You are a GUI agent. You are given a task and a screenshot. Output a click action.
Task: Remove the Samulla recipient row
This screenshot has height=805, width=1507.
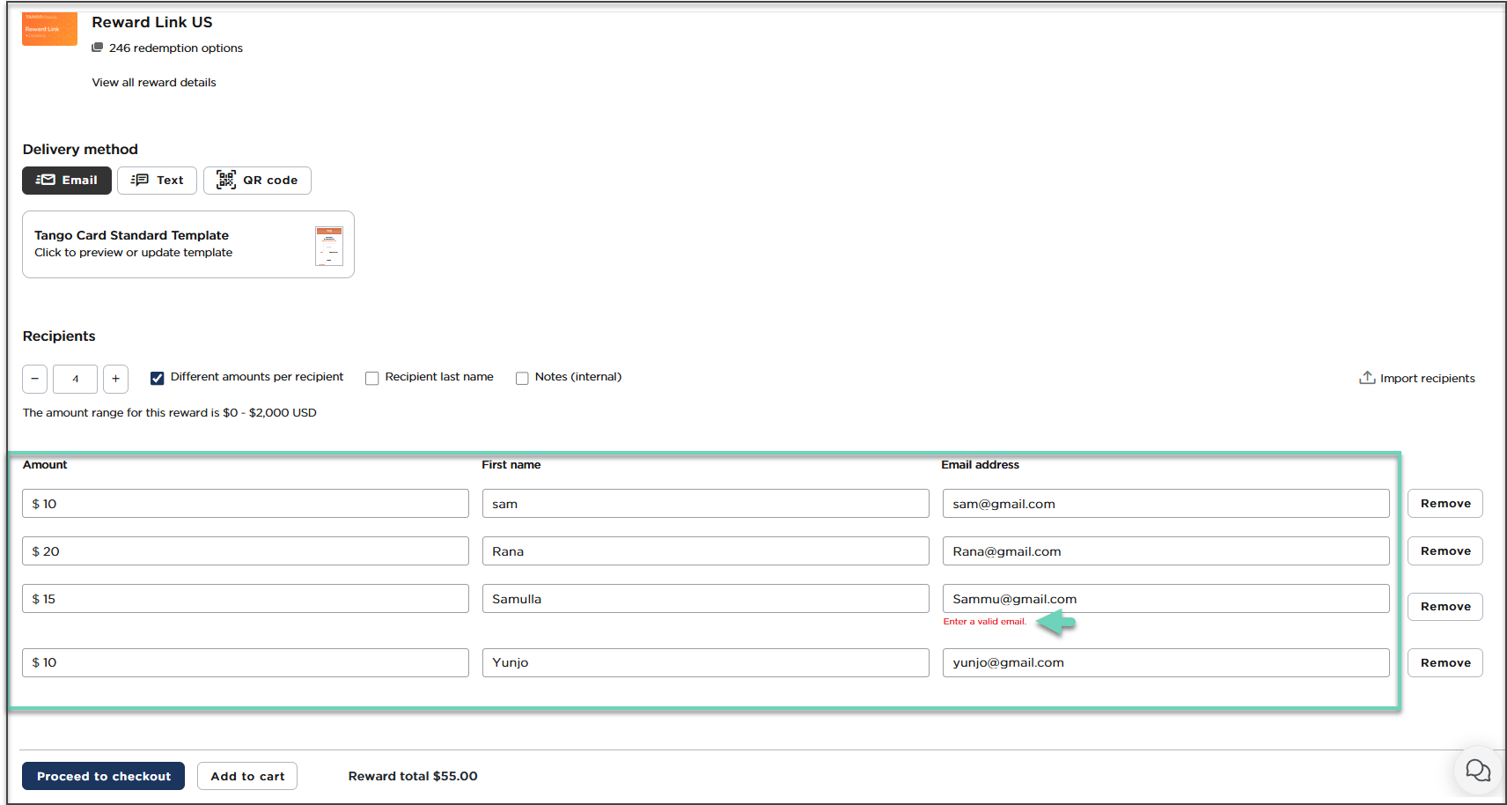click(1445, 607)
